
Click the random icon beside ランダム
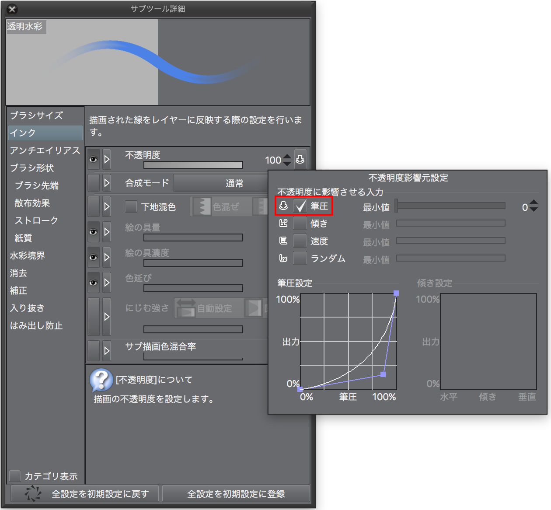tap(283, 258)
